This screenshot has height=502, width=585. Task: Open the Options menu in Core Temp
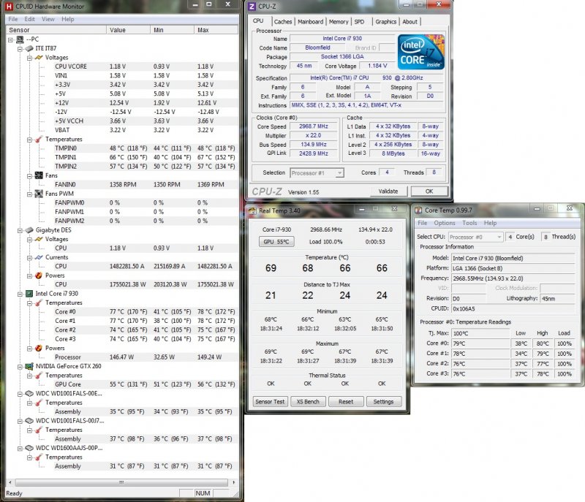tap(445, 223)
